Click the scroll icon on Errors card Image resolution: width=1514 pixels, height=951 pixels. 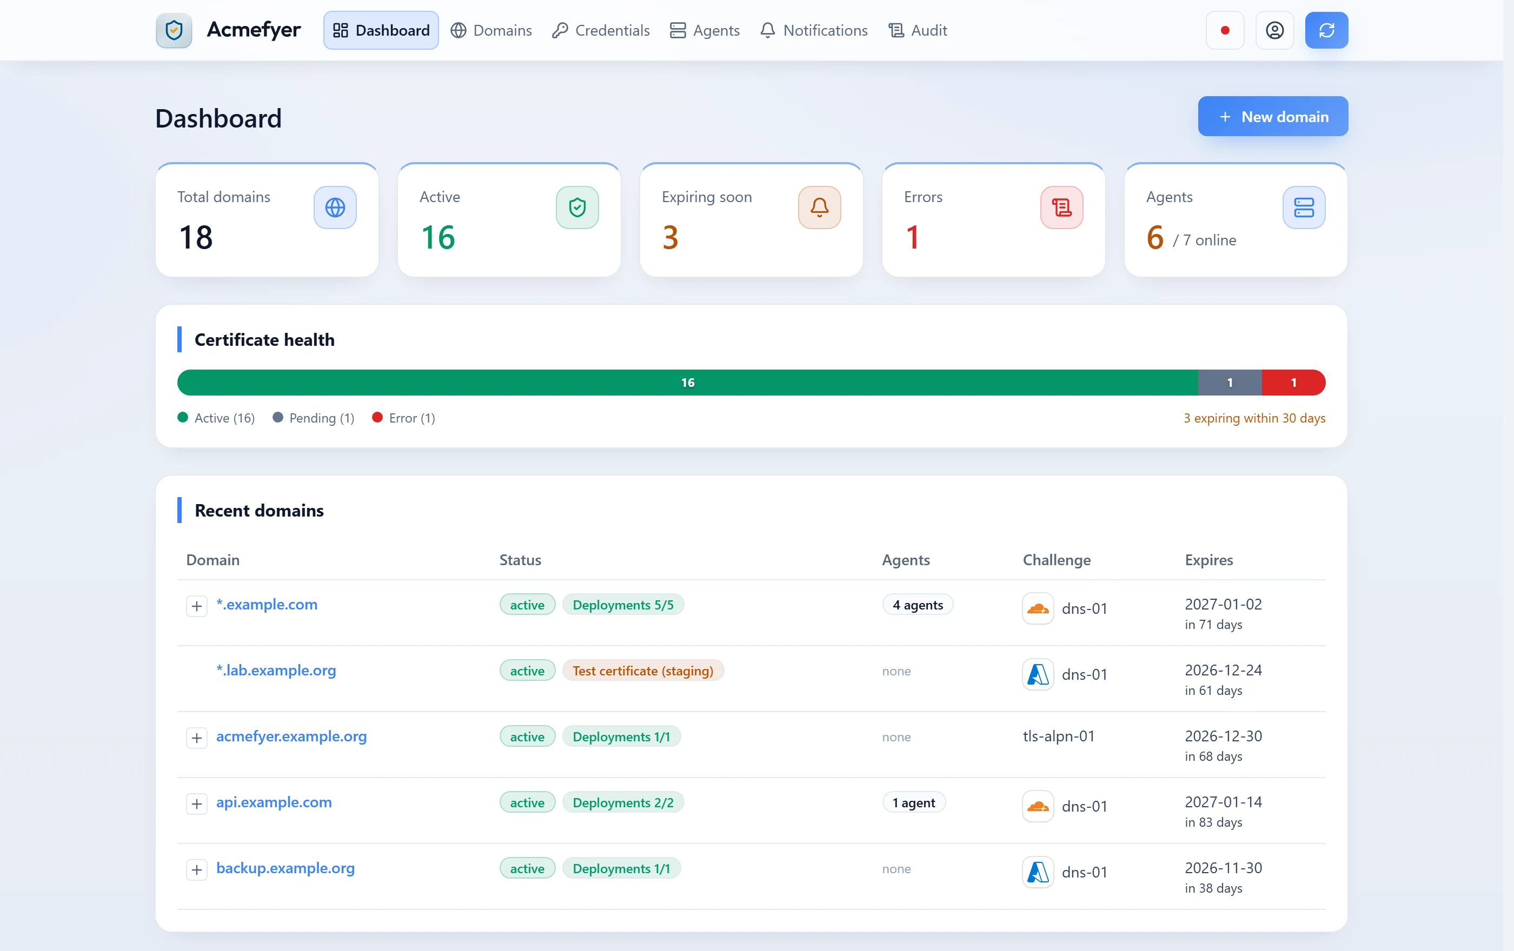tap(1061, 207)
